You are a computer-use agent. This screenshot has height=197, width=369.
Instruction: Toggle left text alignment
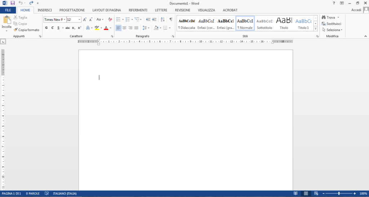point(118,28)
